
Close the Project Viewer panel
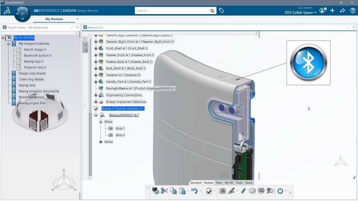coord(78,27)
